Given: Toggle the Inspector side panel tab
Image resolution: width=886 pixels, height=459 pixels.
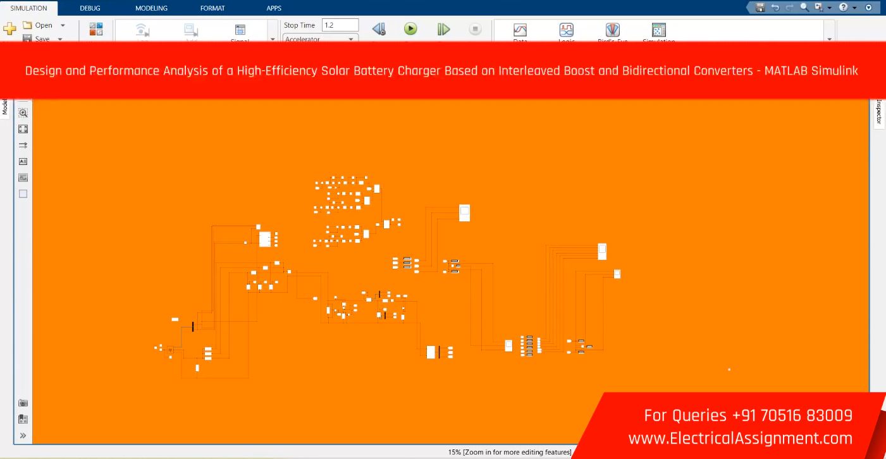Looking at the screenshot, I should (878, 114).
